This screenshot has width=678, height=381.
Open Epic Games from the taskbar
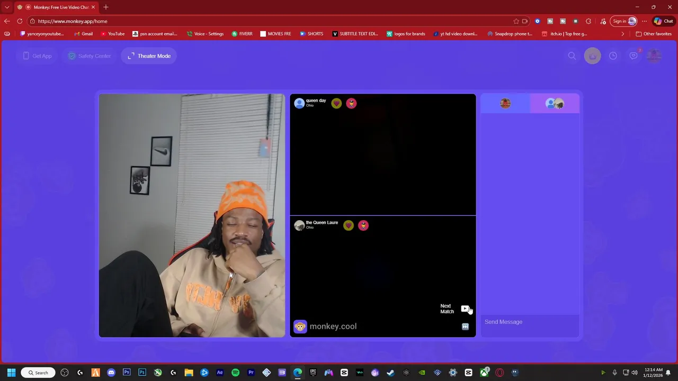point(313,373)
